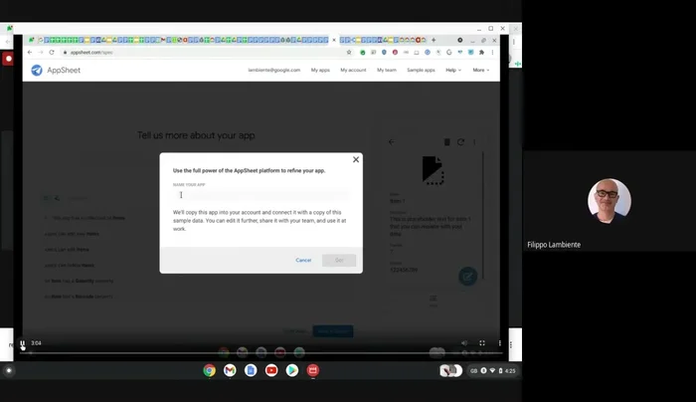696x402 pixels.
Task: Open My team page
Action: click(x=387, y=71)
